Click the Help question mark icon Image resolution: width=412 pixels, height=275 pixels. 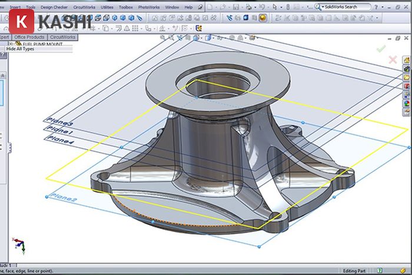point(376,7)
